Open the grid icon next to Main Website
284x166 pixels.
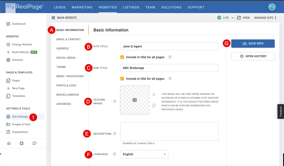click(53, 18)
